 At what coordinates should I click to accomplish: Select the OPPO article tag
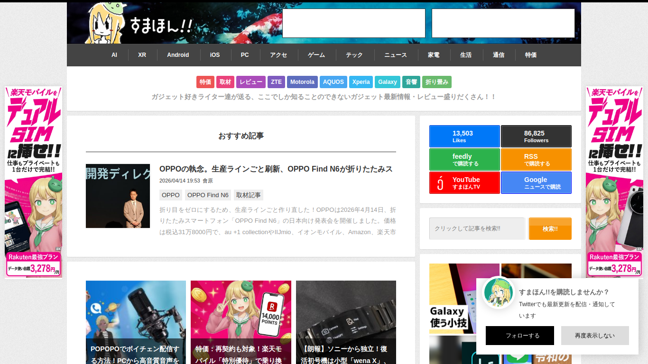(171, 195)
